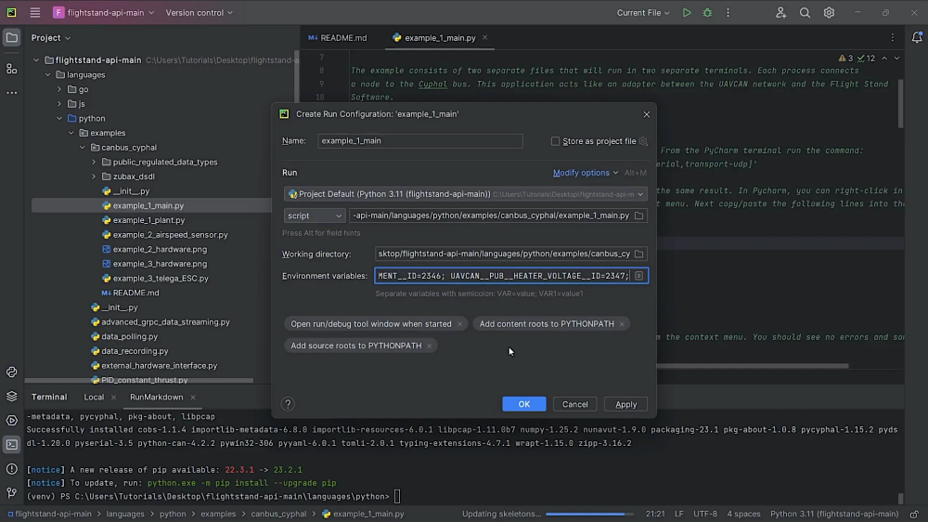This screenshot has height=522, width=928.
Task: Open Search Everywhere magnifier icon
Action: click(805, 13)
